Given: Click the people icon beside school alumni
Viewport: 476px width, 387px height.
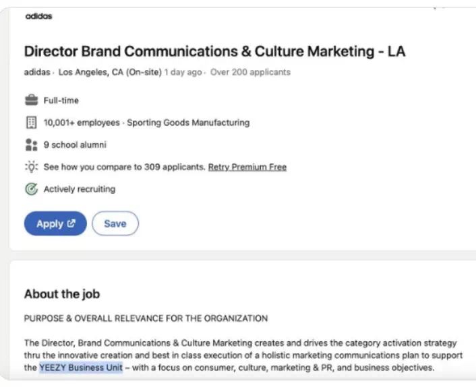Looking at the screenshot, I should pos(31,145).
